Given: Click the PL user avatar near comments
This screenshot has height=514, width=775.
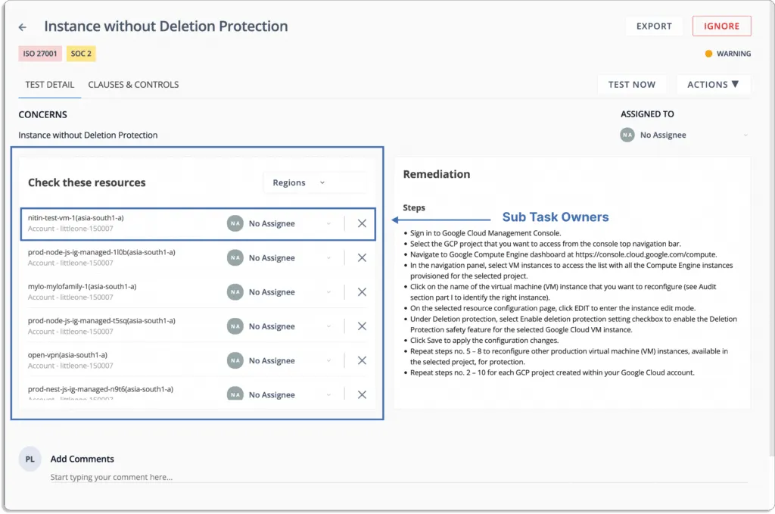Looking at the screenshot, I should 30,459.
